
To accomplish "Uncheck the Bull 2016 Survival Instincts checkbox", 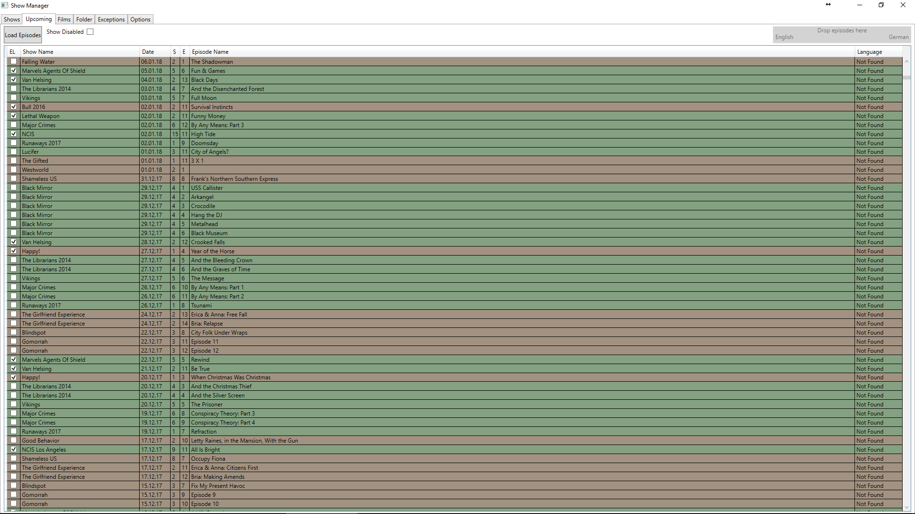I will click(13, 107).
